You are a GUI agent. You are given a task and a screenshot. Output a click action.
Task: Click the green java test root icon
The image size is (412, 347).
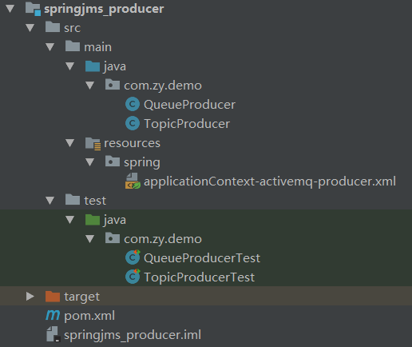(93, 220)
